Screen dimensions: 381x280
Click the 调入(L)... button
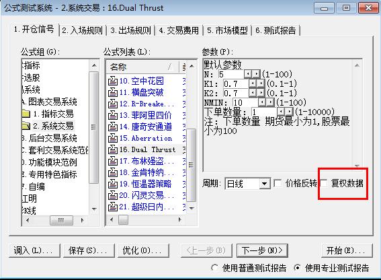(x=34, y=250)
